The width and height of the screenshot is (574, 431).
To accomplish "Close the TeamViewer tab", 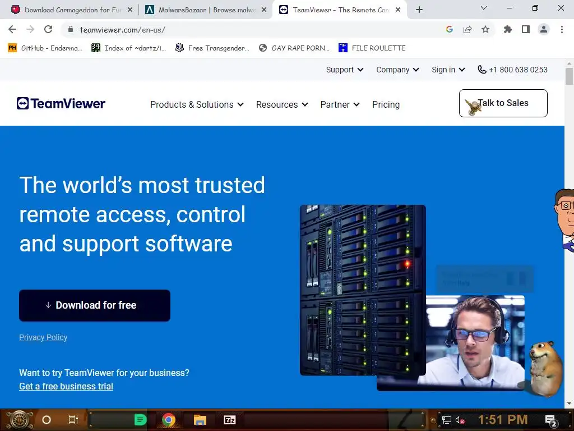I will 398,10.
